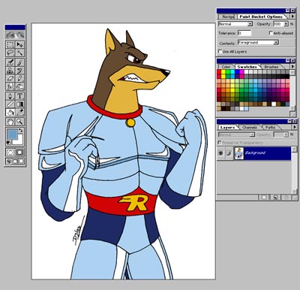The width and height of the screenshot is (300, 290).
Task: Click the add layer mask icon in Layers palette
Action: point(264,198)
